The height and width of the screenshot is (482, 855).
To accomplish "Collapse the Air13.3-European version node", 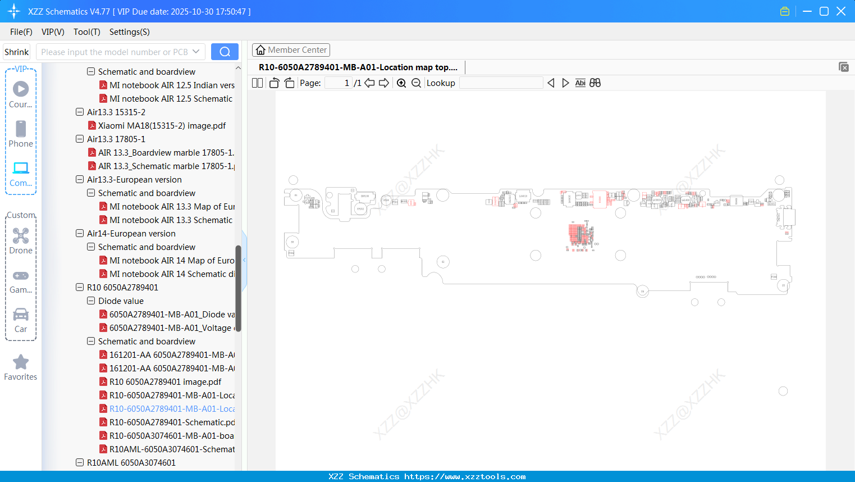I will coord(80,179).
